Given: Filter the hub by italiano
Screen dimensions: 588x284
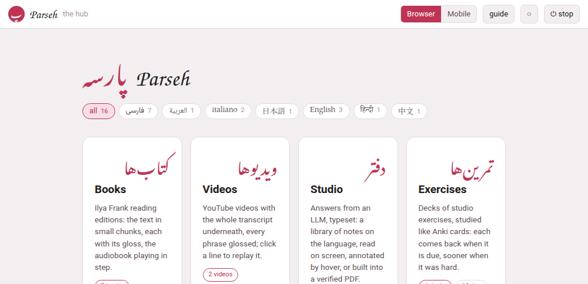Looking at the screenshot, I should 228,111.
